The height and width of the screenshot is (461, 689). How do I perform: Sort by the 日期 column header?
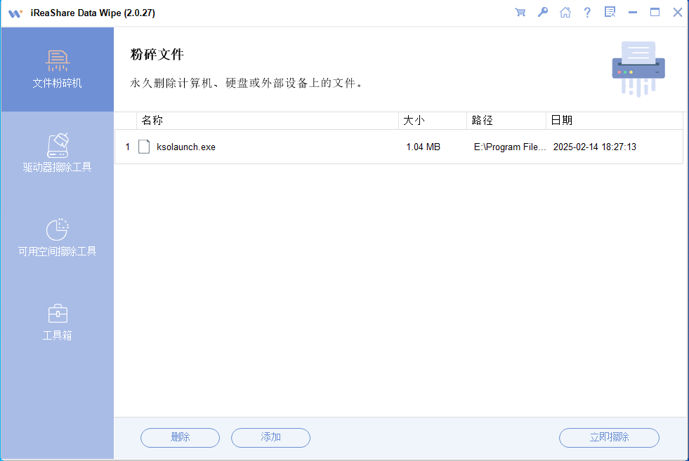[x=615, y=120]
